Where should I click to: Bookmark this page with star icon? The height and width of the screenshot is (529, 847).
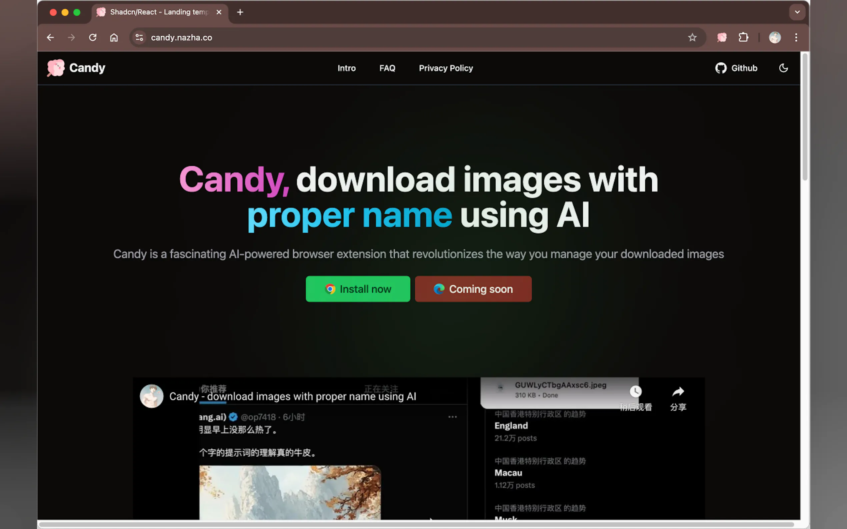coord(692,37)
